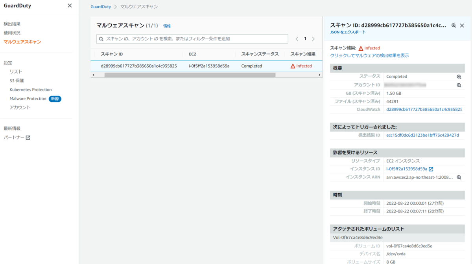This screenshot has height=264, width=472.
Task: Open the 検出結果 page in the sidebar
Action: [12, 24]
